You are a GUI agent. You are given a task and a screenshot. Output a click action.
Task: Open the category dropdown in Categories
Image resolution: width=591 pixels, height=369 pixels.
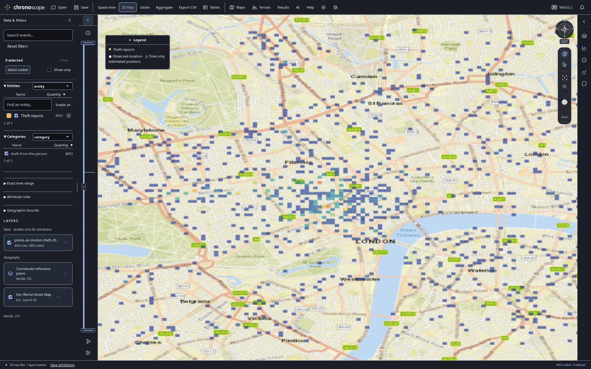point(53,137)
